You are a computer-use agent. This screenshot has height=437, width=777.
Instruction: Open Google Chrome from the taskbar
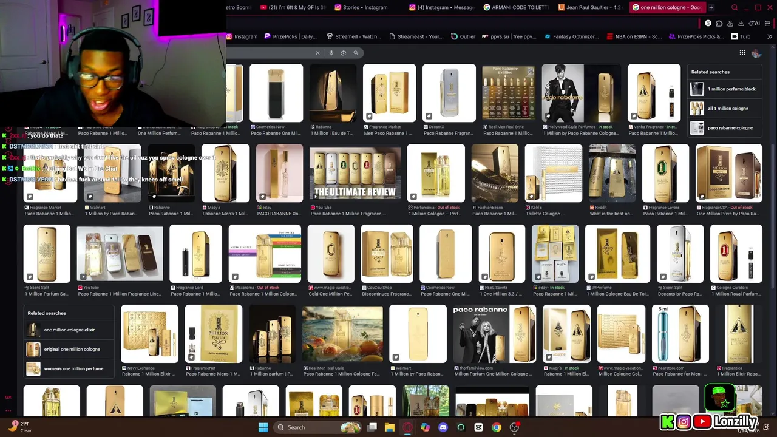[497, 427]
